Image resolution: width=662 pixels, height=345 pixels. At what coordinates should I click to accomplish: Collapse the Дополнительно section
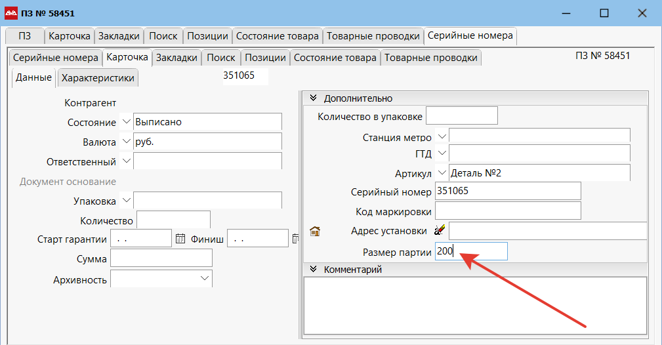313,98
